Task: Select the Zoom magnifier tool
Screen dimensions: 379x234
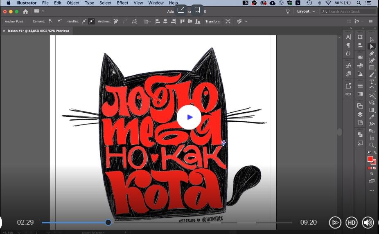Action: 372,145
